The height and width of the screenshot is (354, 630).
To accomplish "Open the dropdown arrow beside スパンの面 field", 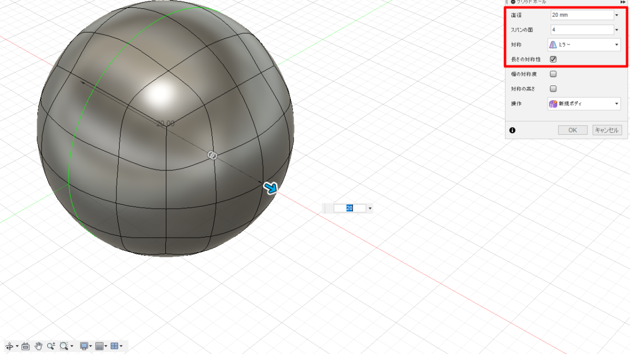I will 617,30.
